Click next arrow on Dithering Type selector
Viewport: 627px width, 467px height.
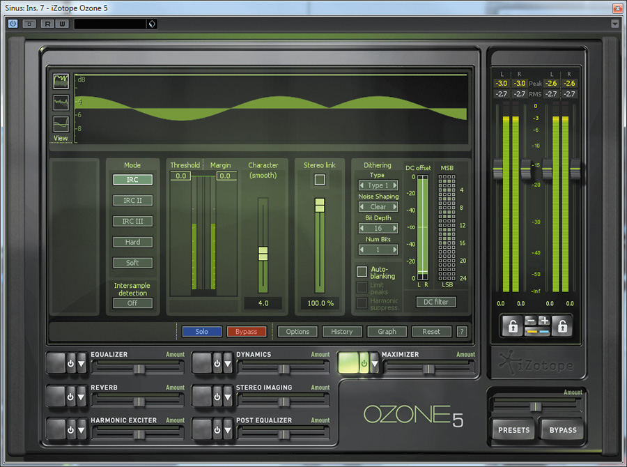coord(395,185)
